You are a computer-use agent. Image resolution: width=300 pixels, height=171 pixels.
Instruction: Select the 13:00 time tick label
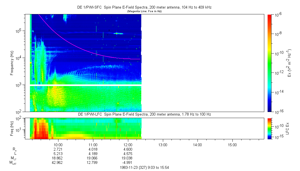pos(163,145)
